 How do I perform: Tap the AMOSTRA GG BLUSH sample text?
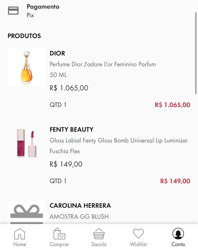click(79, 217)
